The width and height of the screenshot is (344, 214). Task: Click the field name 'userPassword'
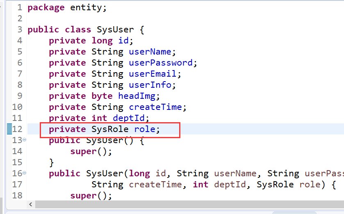tap(161, 63)
